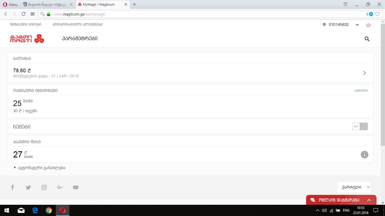Click the 78.60 balance amount
The image size is (385, 216).
pos(22,71)
